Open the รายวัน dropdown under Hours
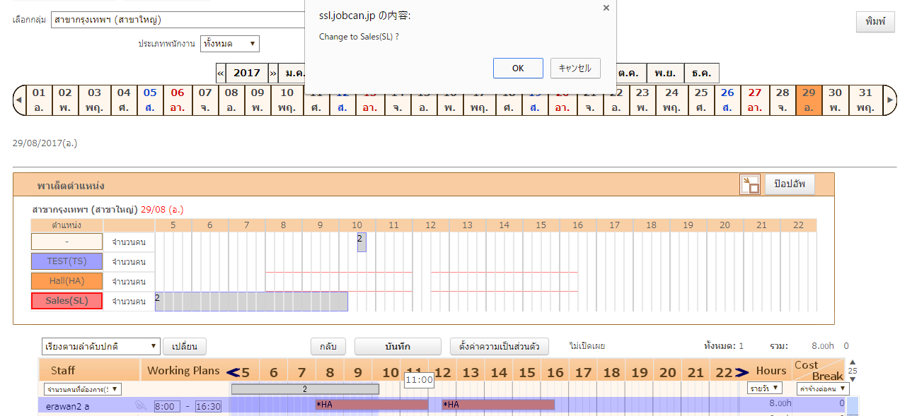 [x=766, y=388]
